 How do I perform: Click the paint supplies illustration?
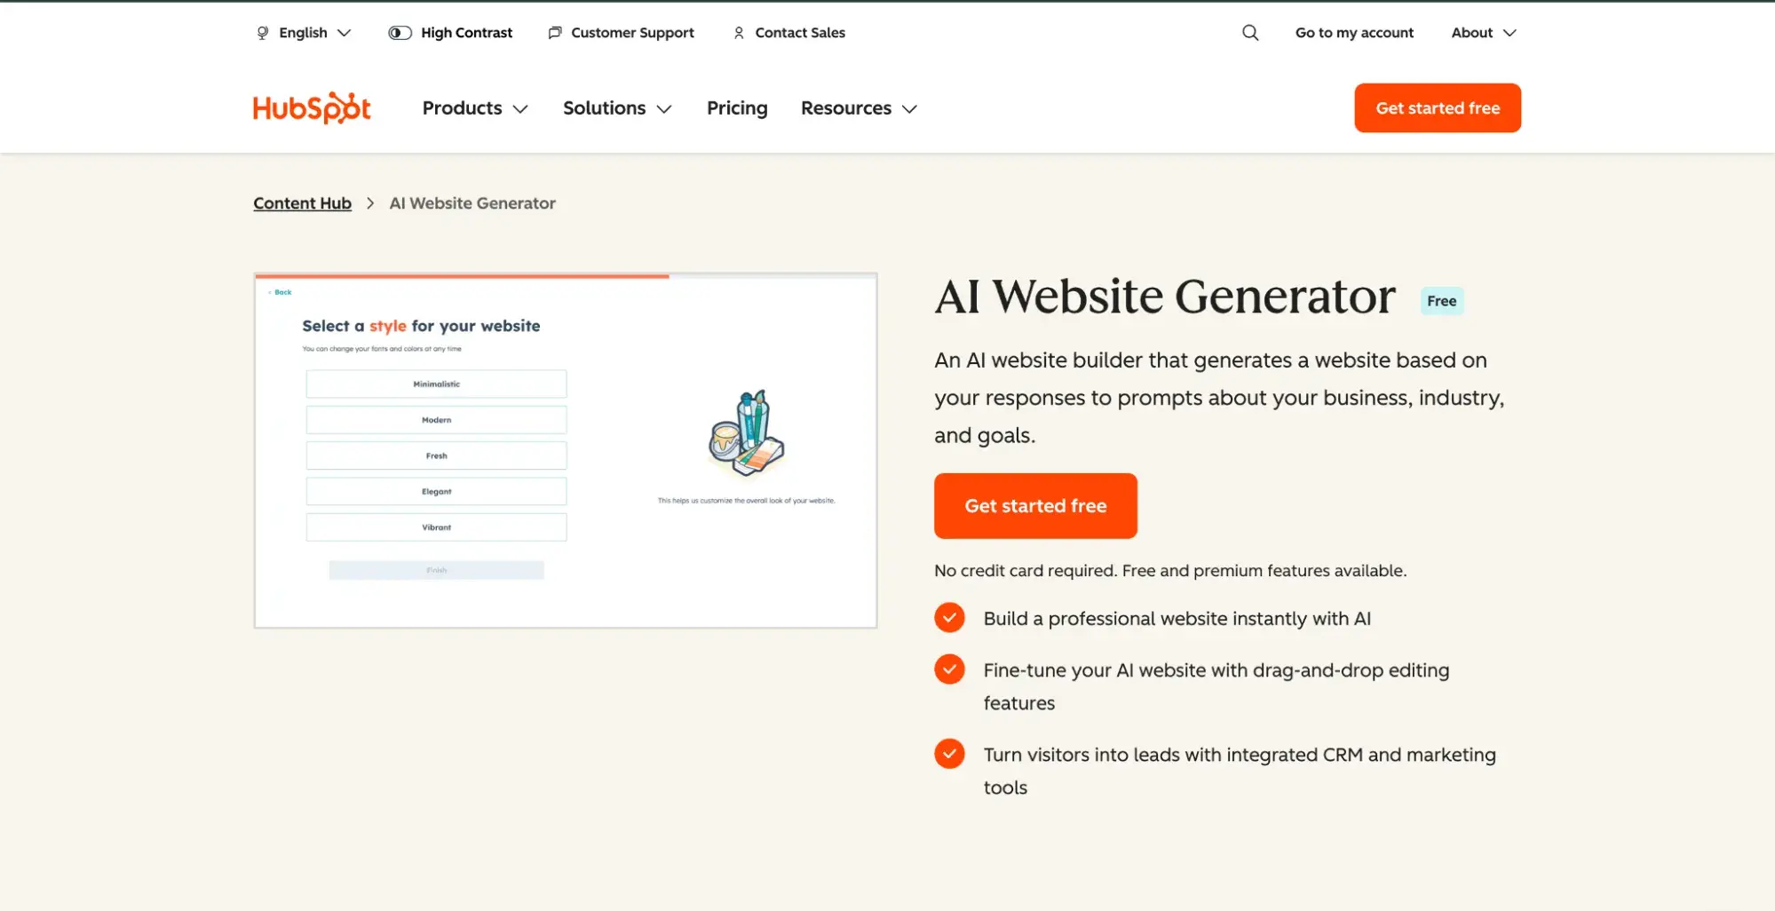(x=746, y=433)
